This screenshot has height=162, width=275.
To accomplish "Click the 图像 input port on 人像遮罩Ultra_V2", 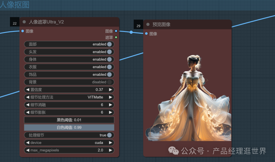I will 23,31.
